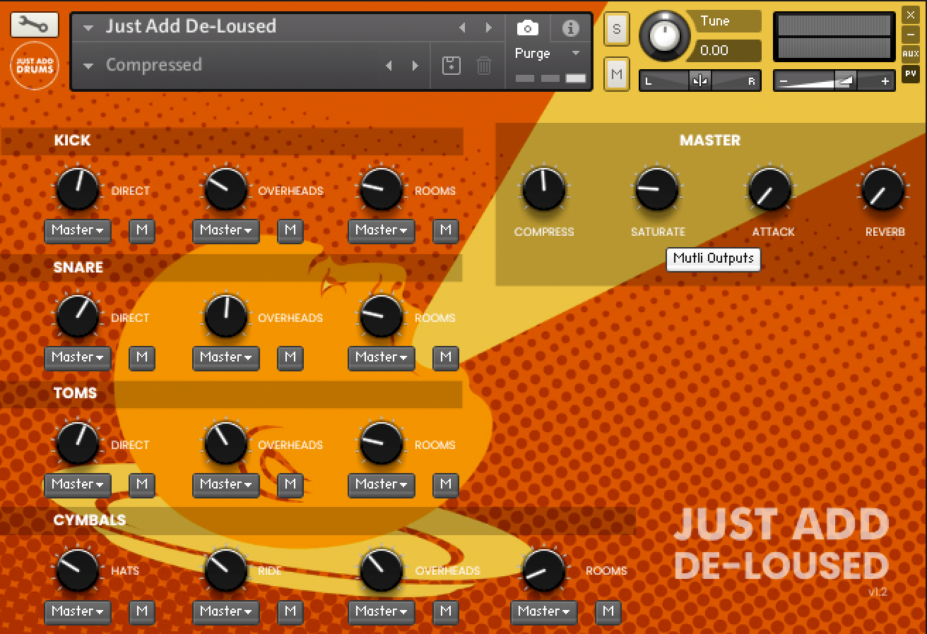Solo the instrument with S button
Image resolution: width=927 pixels, height=634 pixels.
coord(617,29)
